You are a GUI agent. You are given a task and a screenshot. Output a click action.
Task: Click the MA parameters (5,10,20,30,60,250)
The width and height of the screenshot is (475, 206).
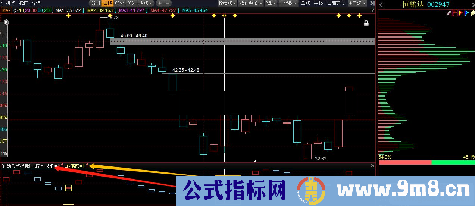tap(33, 10)
